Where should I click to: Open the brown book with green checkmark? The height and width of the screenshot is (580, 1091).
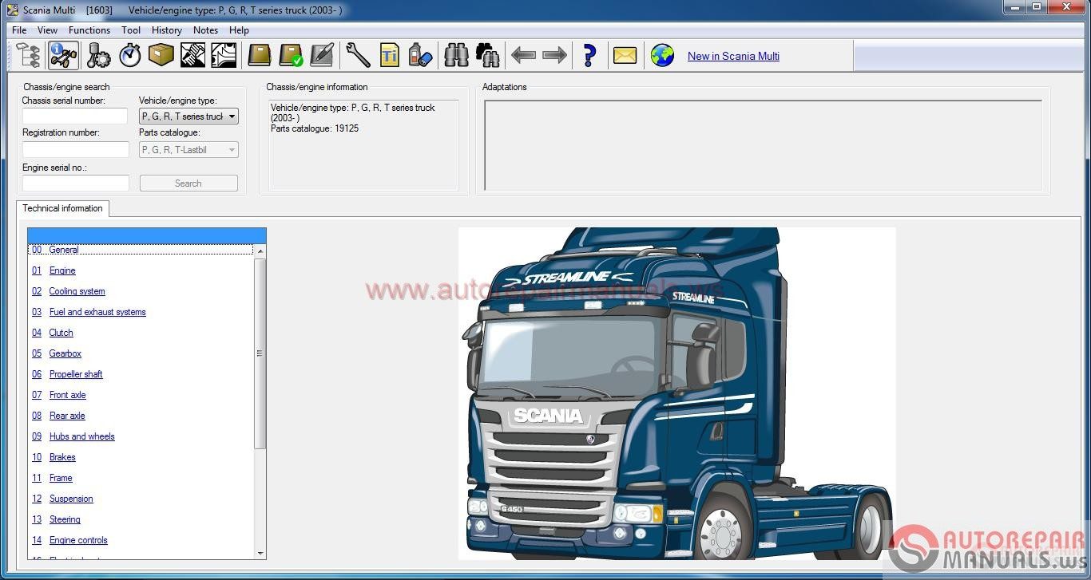tap(291, 56)
